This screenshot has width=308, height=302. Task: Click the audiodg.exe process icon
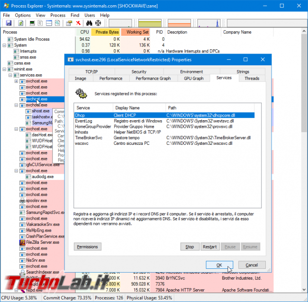tap(28, 177)
